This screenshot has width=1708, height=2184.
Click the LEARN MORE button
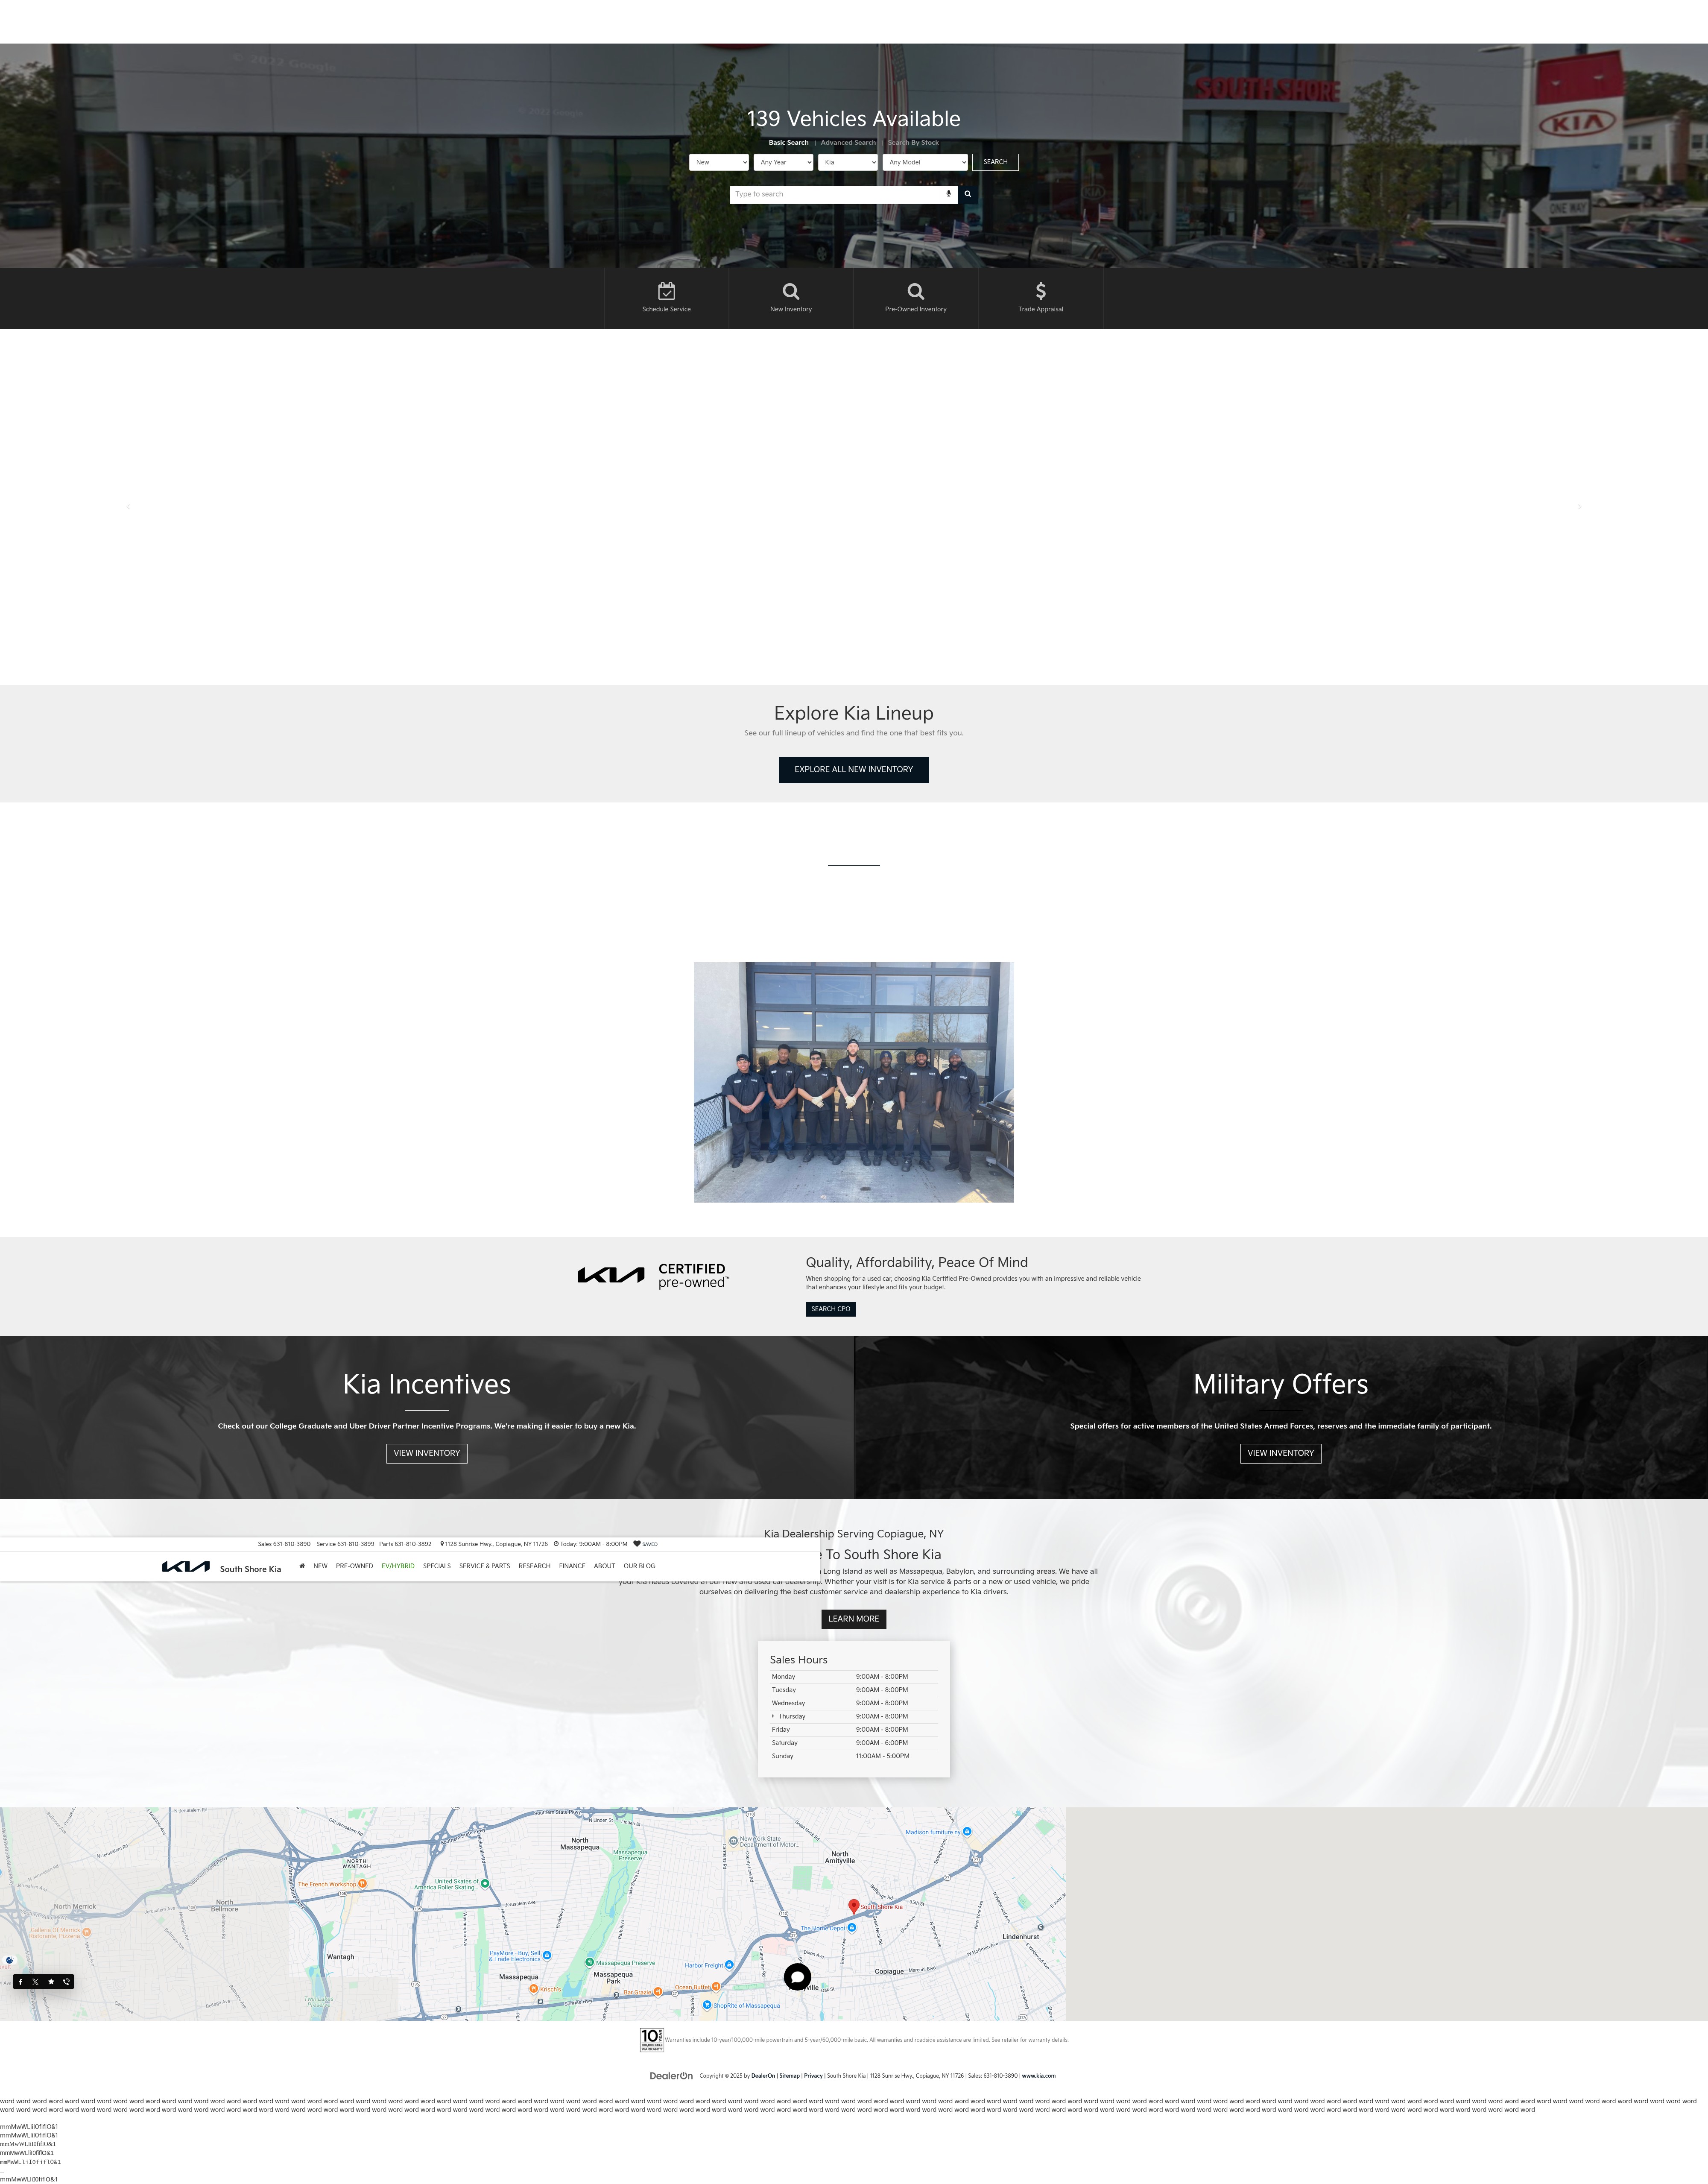pos(853,1619)
